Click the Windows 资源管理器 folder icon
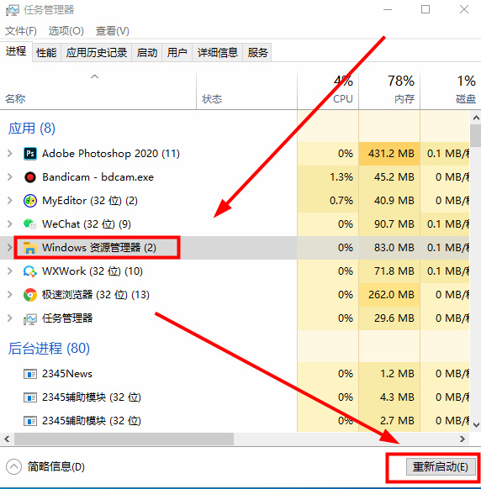Viewport: 481px width, 489px height. point(30,248)
